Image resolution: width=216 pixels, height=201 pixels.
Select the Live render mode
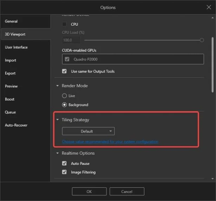pos(64,96)
